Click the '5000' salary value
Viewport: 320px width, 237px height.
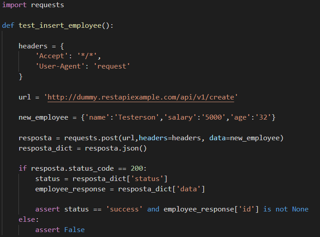[x=214, y=117]
